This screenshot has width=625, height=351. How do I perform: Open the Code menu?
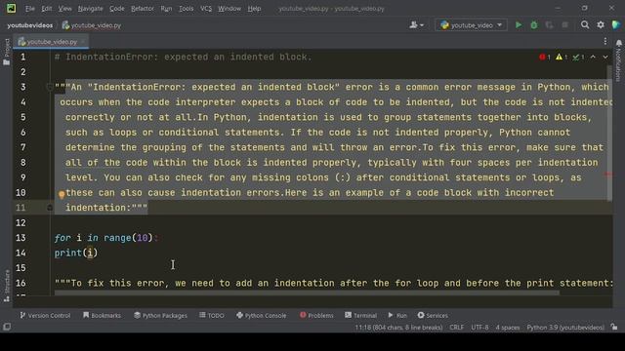tap(117, 9)
